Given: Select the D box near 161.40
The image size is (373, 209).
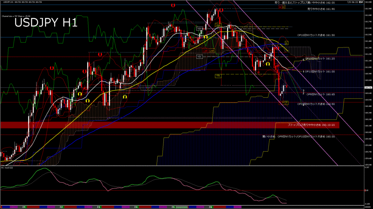Looking at the screenshot, I should point(286,43).
